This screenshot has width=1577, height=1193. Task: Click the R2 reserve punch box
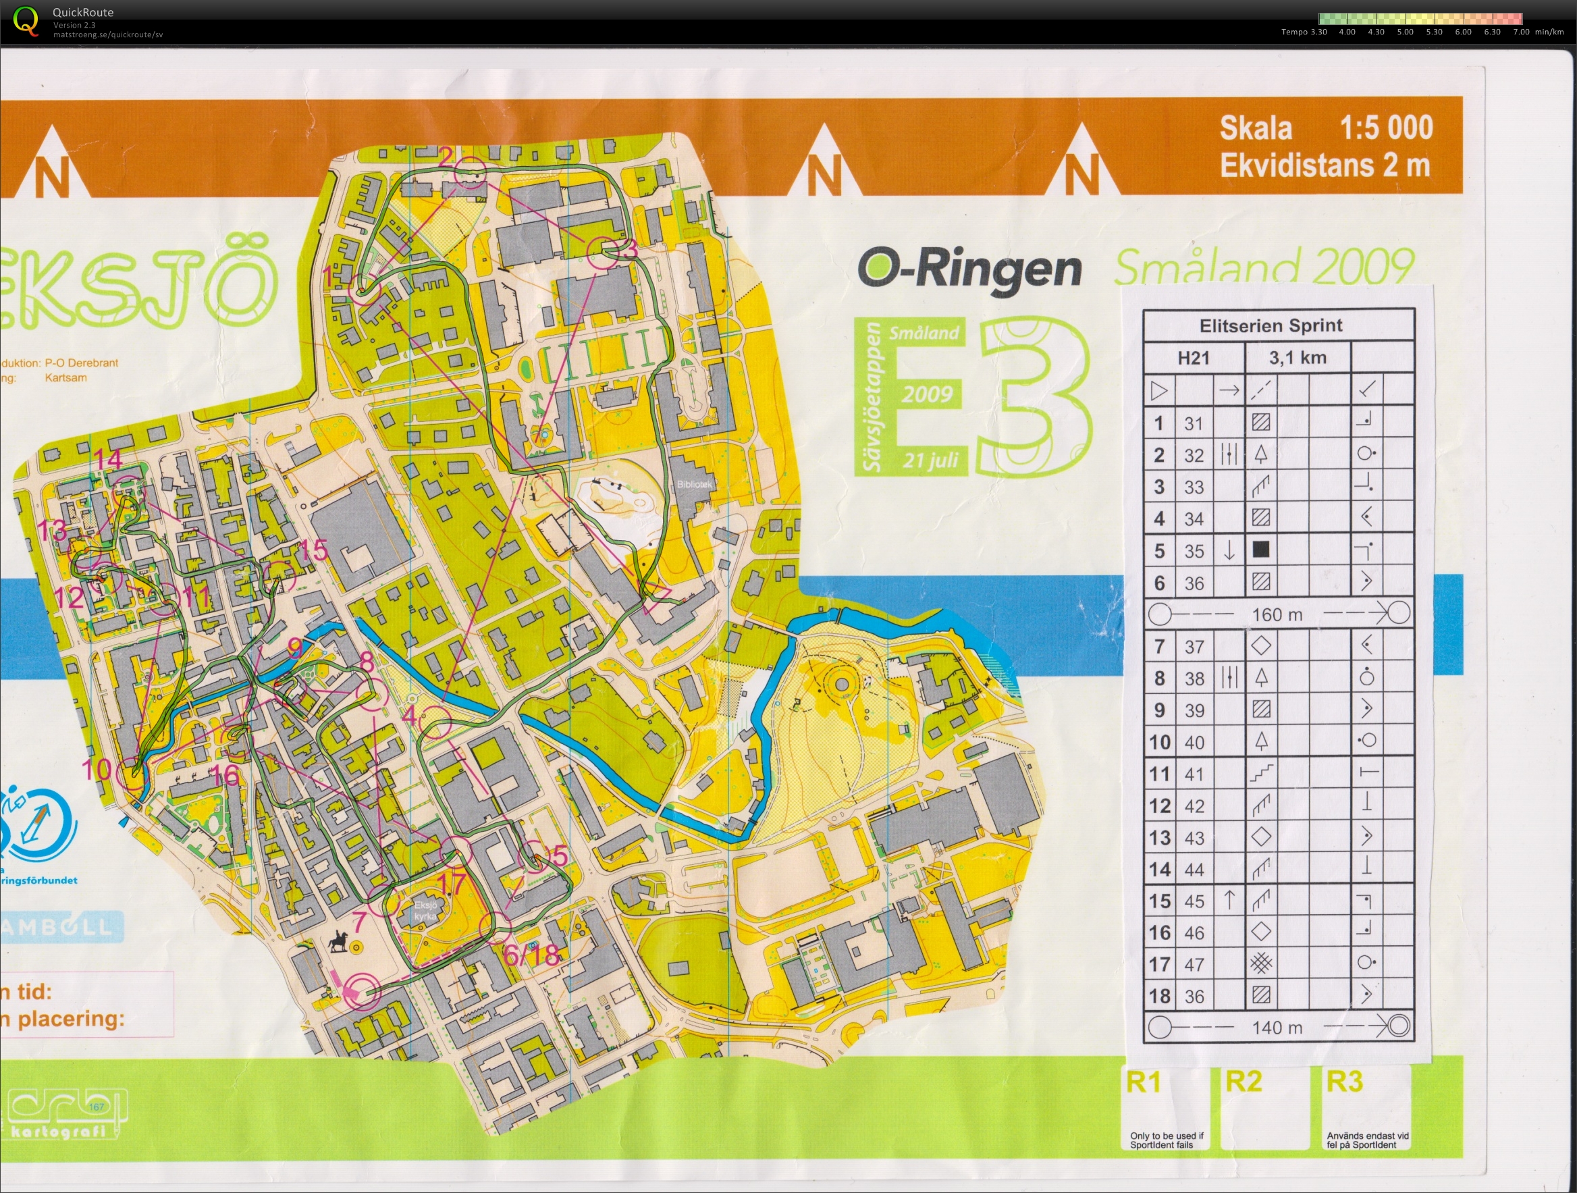pos(1266,1109)
